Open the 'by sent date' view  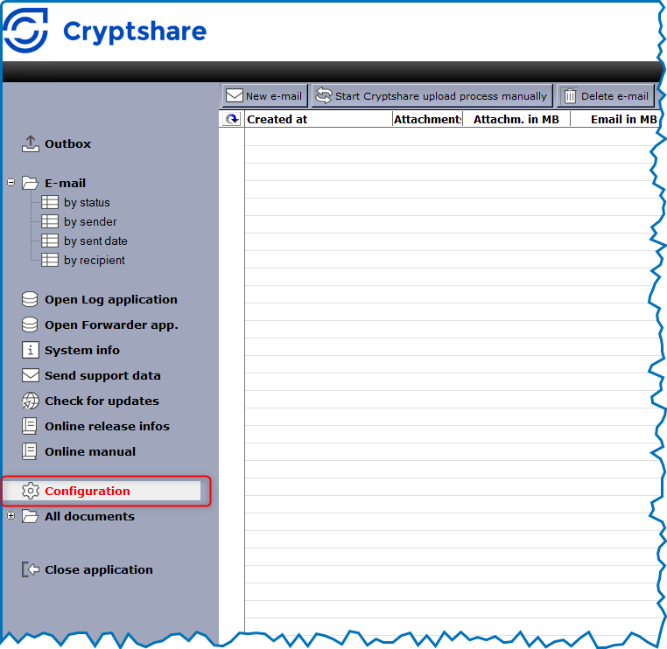click(95, 241)
